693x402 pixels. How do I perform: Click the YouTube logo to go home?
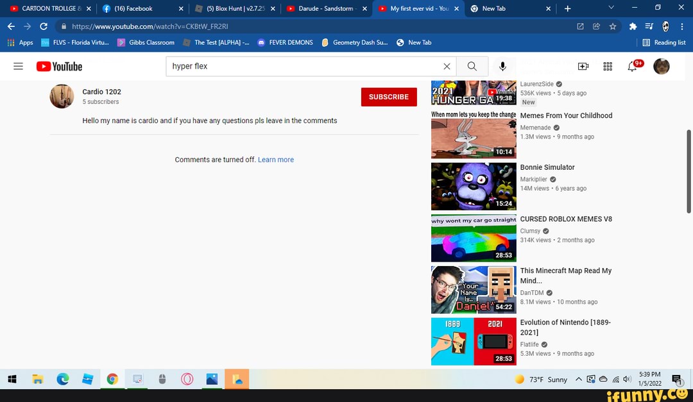pos(59,67)
